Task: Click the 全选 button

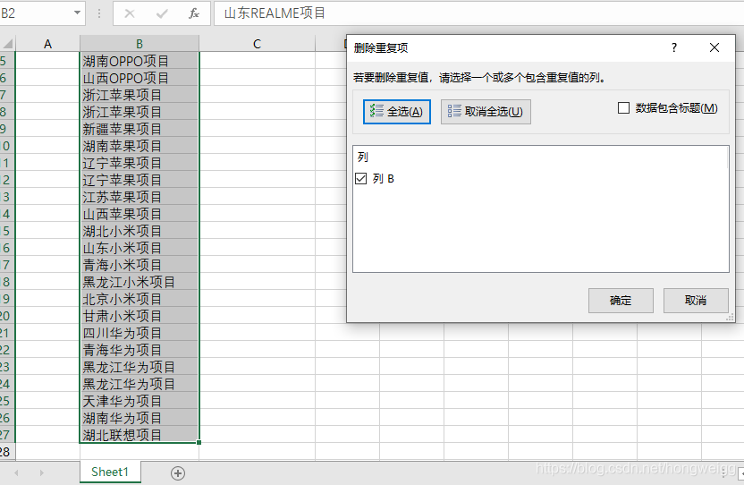Action: (397, 112)
